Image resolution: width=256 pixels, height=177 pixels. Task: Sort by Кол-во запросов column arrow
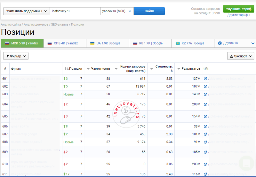[116, 69]
